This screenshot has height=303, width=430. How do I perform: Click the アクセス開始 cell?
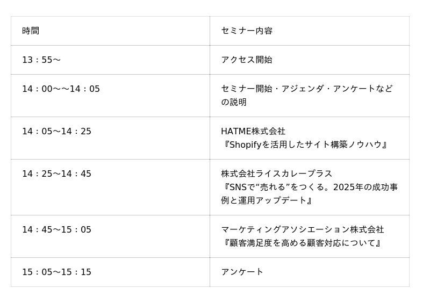point(246,60)
